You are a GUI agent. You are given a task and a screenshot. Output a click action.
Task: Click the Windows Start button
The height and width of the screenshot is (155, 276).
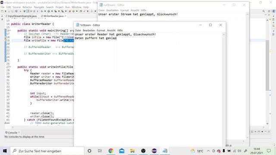[5, 151]
